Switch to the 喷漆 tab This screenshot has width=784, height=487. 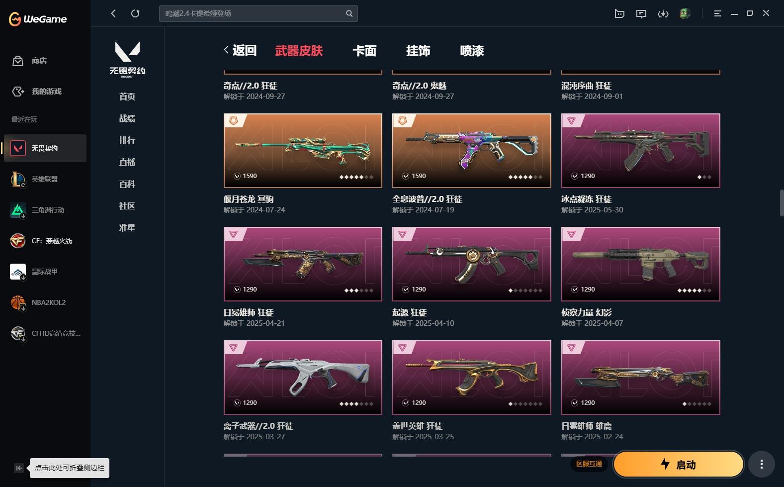click(472, 51)
